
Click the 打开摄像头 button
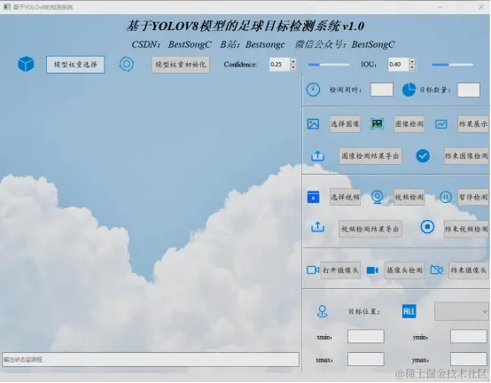tap(340, 270)
